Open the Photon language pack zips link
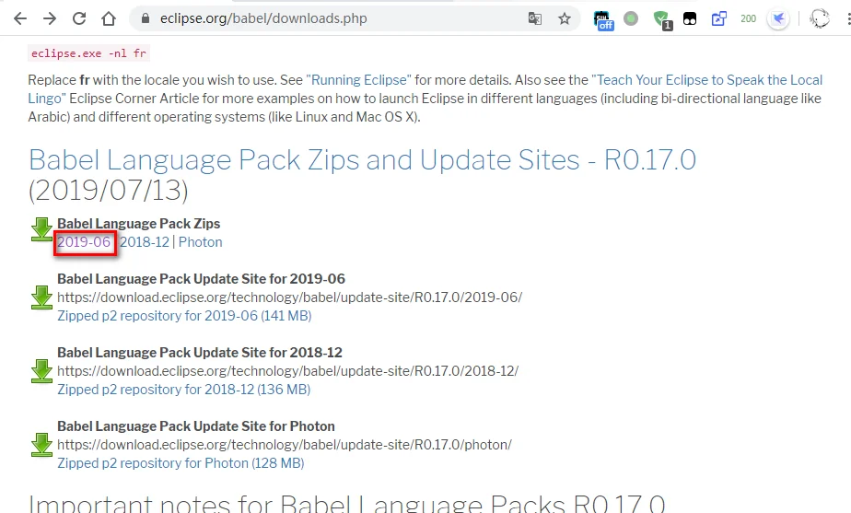 pos(200,242)
